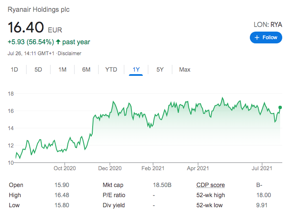The width and height of the screenshot is (289, 214).
Task: Click the +5.93 (56.54%) change text
Action: point(31,42)
